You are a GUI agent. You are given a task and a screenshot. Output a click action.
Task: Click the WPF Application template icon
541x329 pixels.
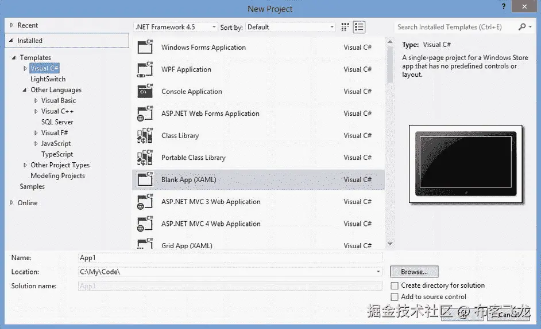[145, 69]
